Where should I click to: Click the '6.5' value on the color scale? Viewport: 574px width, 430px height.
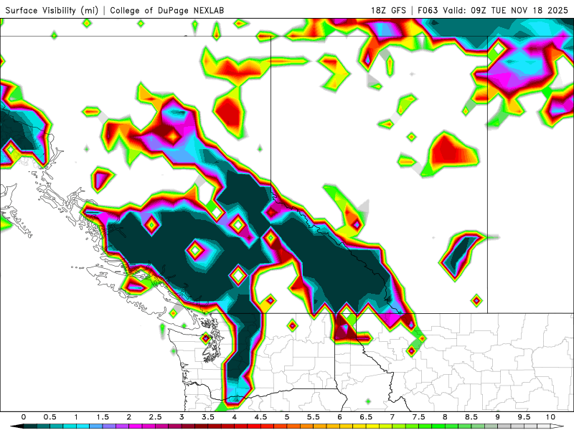(x=366, y=417)
